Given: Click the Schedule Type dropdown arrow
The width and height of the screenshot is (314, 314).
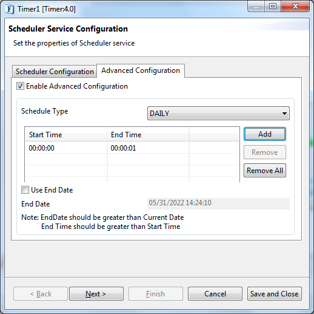Looking at the screenshot, I should point(284,114).
